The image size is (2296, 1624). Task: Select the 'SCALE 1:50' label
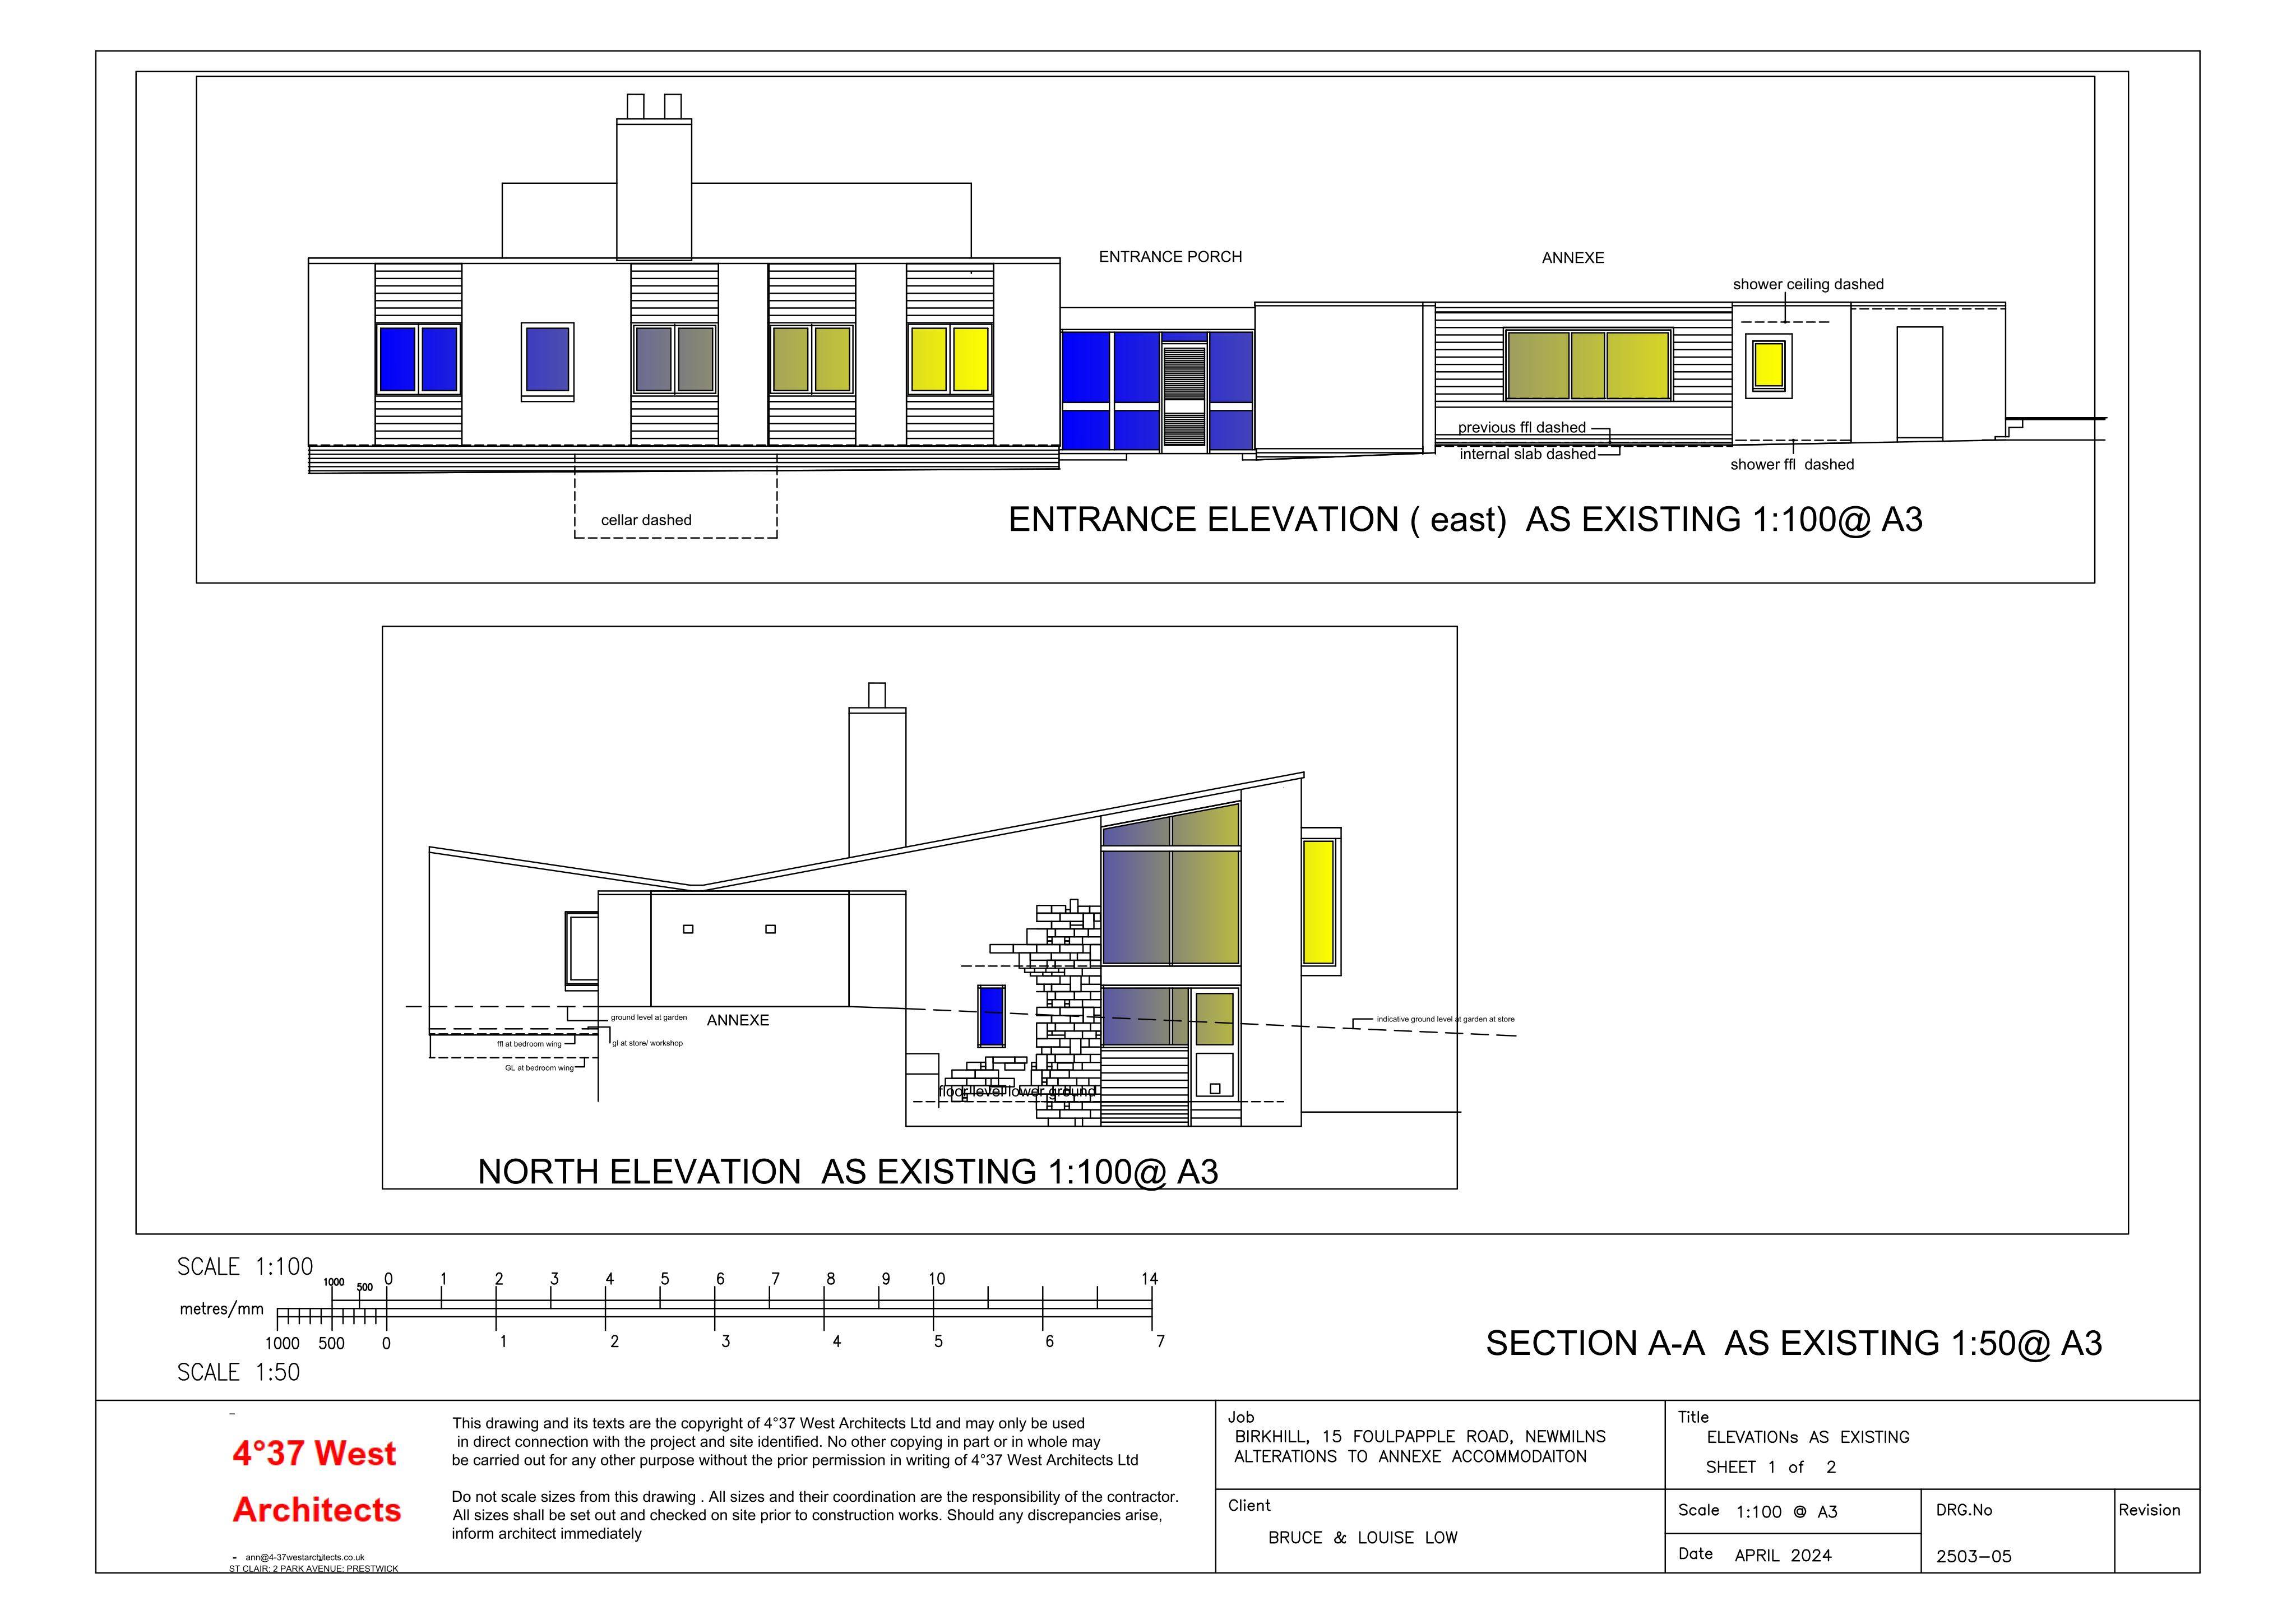pos(238,1373)
